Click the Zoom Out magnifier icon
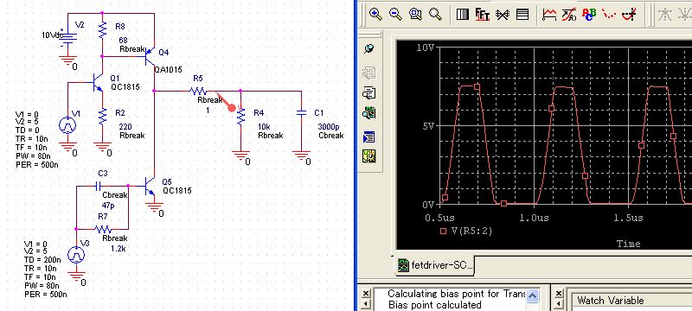The height and width of the screenshot is (311, 692). click(x=395, y=15)
